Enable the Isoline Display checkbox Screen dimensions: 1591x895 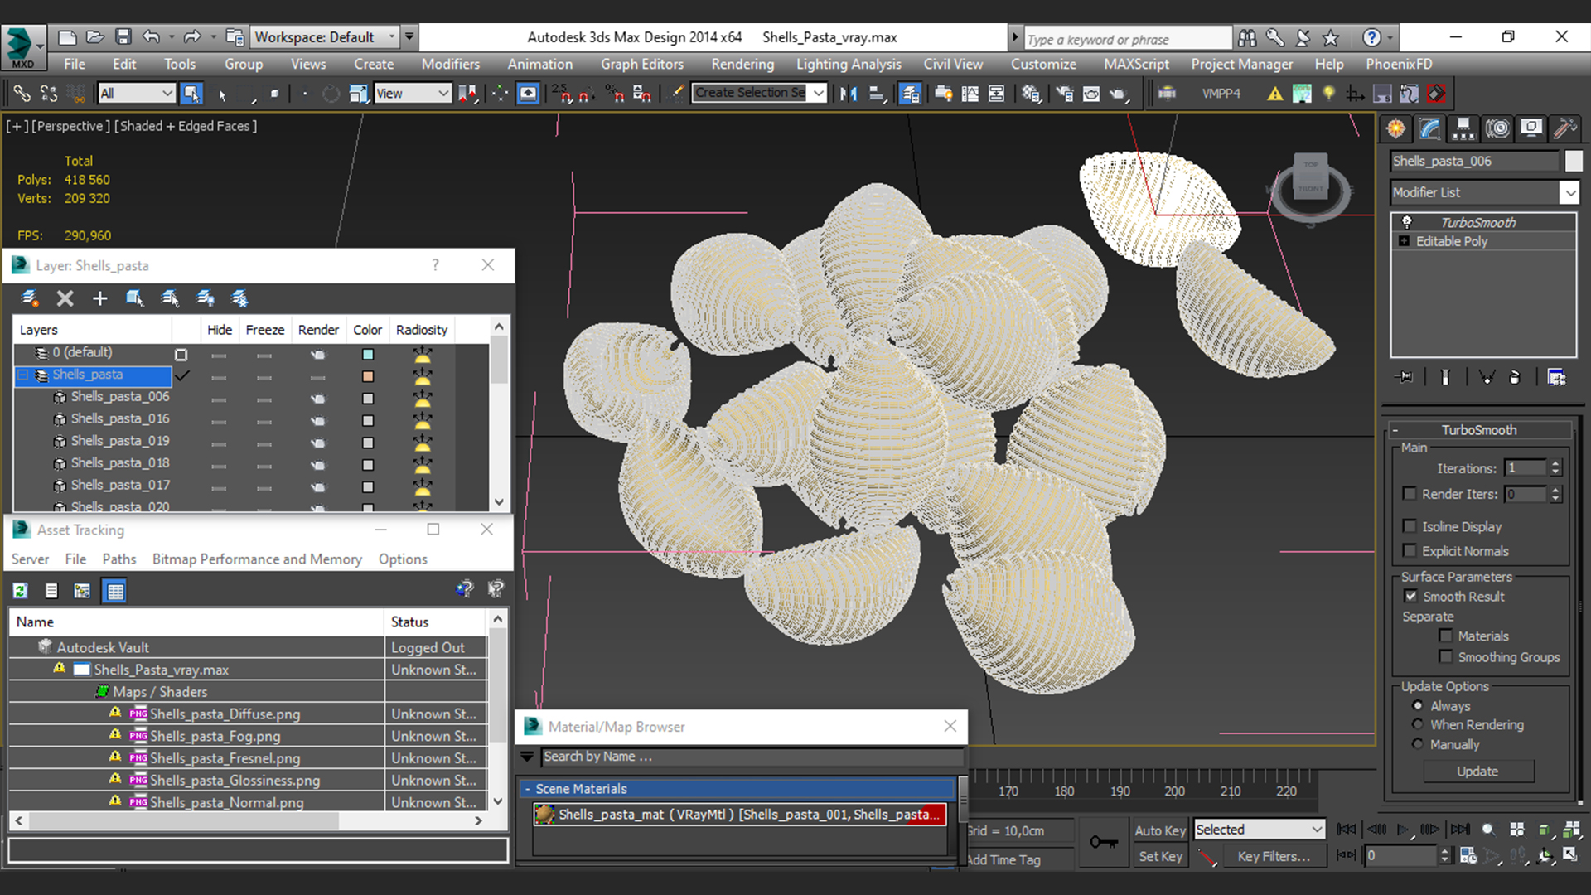(1410, 526)
